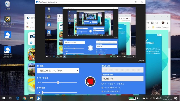Open the Chrome three-dot menu
Viewport: 180px width, 101px height.
(x=168, y=23)
